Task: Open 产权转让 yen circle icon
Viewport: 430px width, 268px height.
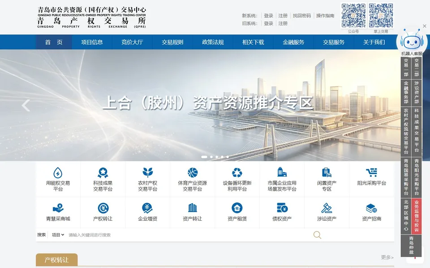Action: click(103, 208)
